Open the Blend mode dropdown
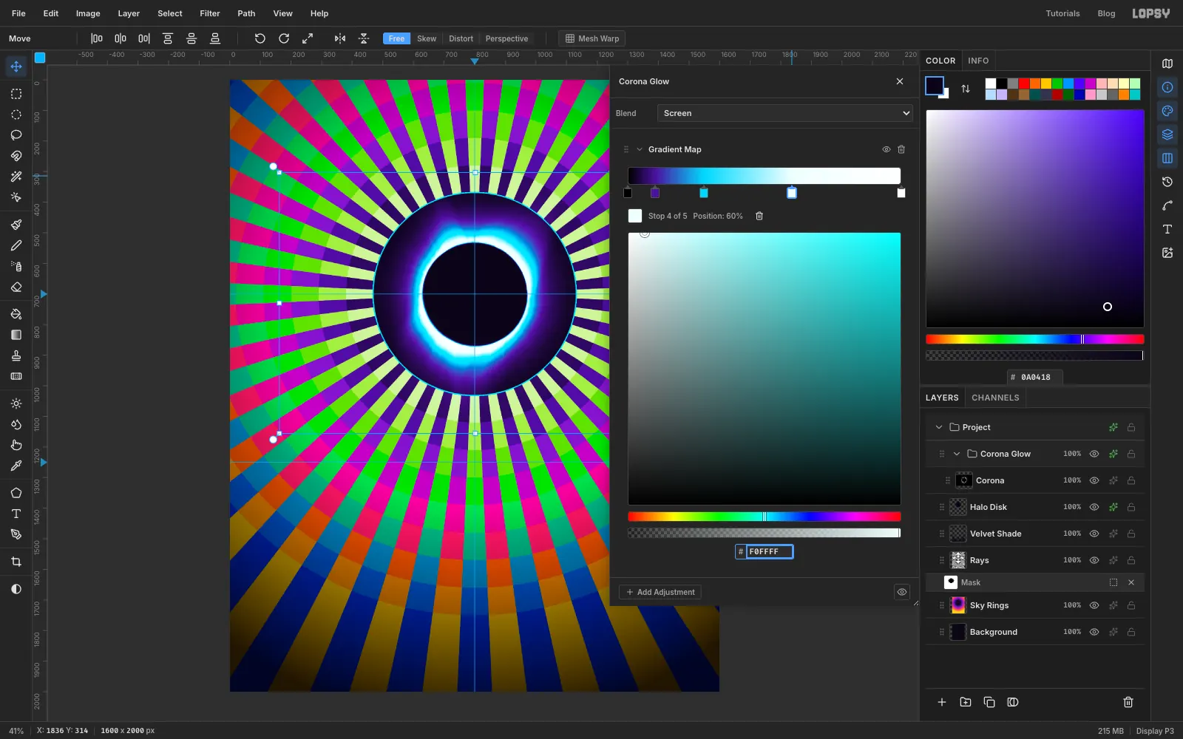The width and height of the screenshot is (1183, 739). [785, 113]
